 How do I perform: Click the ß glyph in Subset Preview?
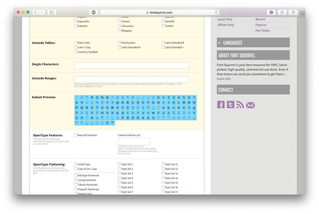(x=138, y=118)
